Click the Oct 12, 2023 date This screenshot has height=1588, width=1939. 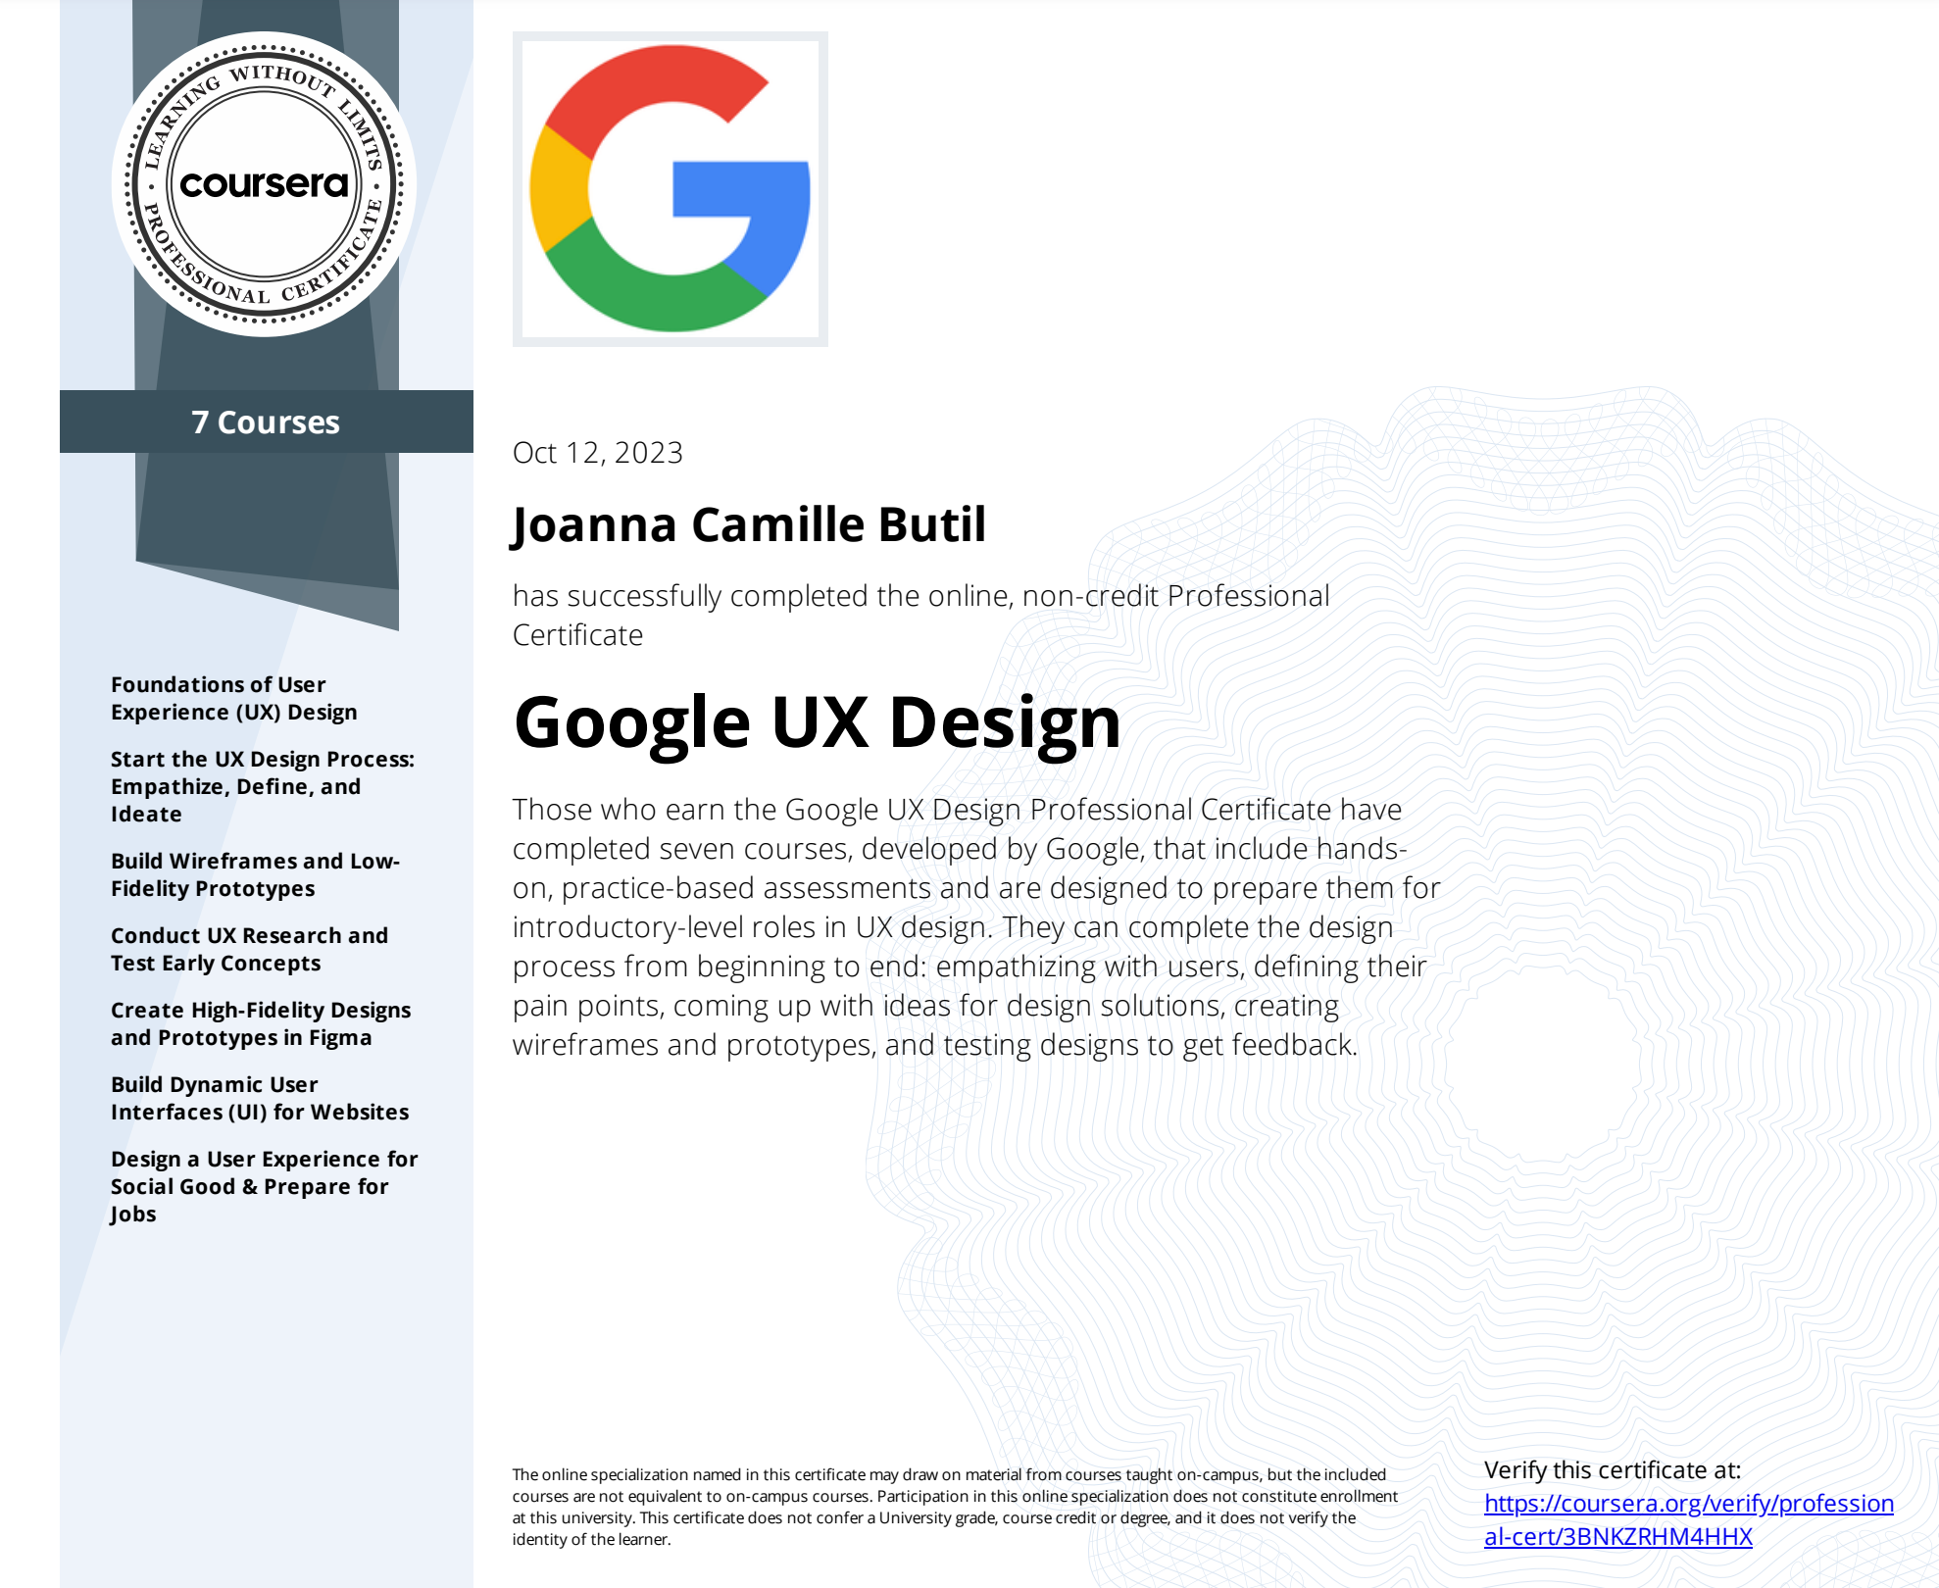[x=597, y=453]
